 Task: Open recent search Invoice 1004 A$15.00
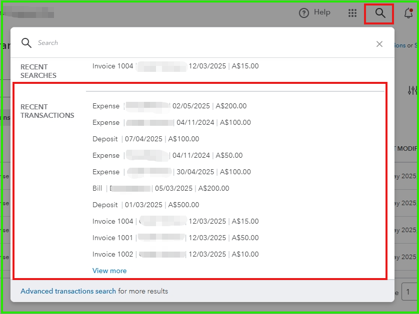[x=175, y=66]
